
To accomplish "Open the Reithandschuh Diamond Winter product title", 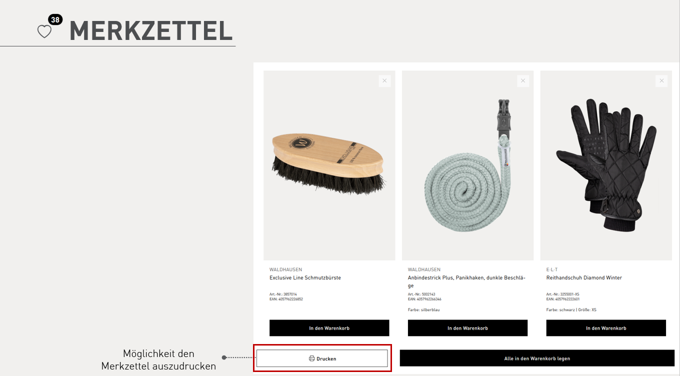I will pyautogui.click(x=584, y=278).
